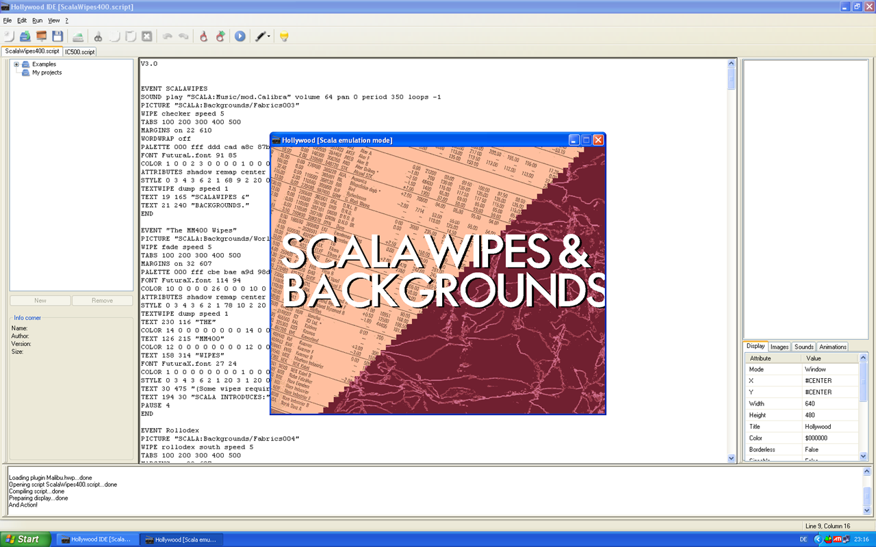The image size is (876, 547).
Task: Click the flask with green arrow icon
Action: (x=220, y=36)
